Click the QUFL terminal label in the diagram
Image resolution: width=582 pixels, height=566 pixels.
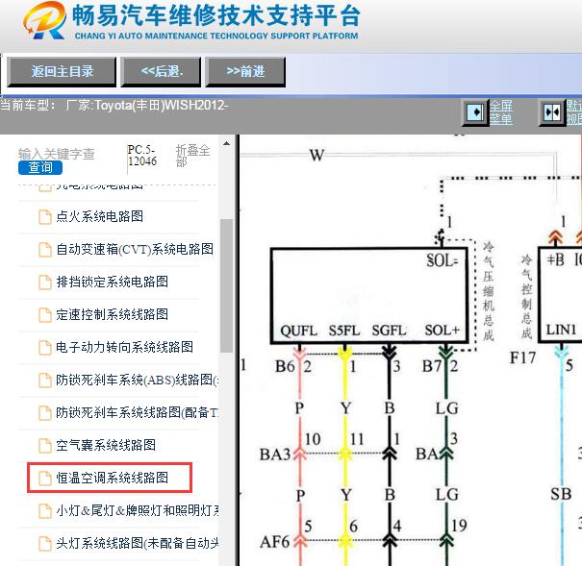pyautogui.click(x=299, y=331)
